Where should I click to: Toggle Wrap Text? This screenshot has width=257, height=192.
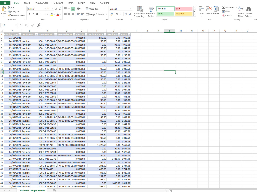[92, 9]
